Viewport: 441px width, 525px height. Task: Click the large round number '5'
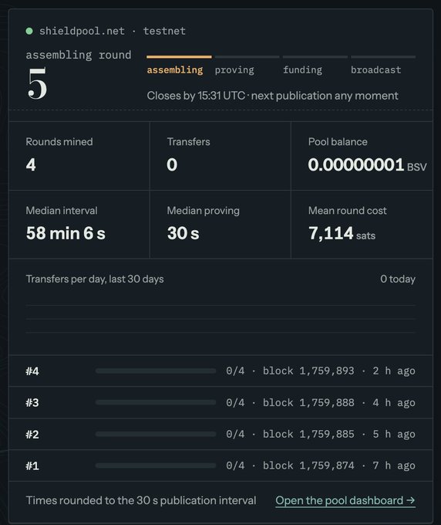pyautogui.click(x=37, y=83)
